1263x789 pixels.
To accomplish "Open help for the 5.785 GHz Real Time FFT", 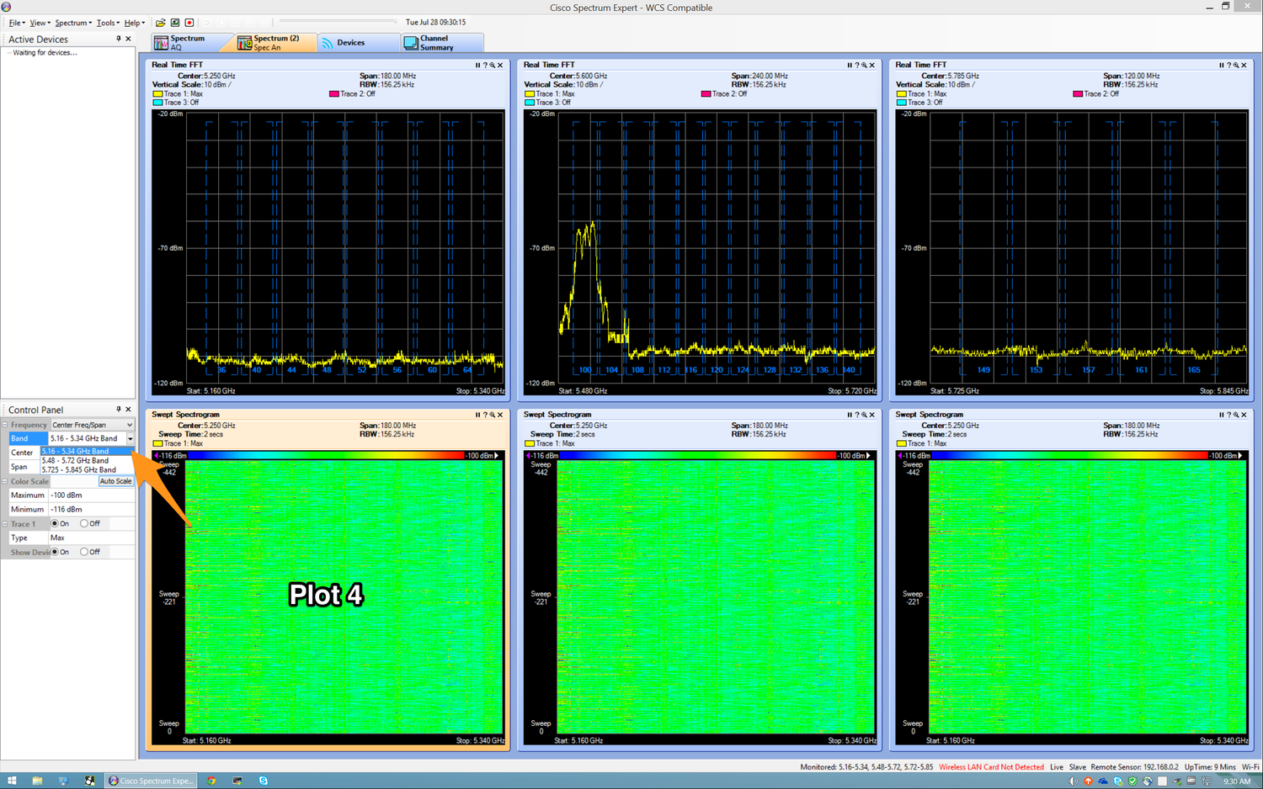I will coord(1228,65).
